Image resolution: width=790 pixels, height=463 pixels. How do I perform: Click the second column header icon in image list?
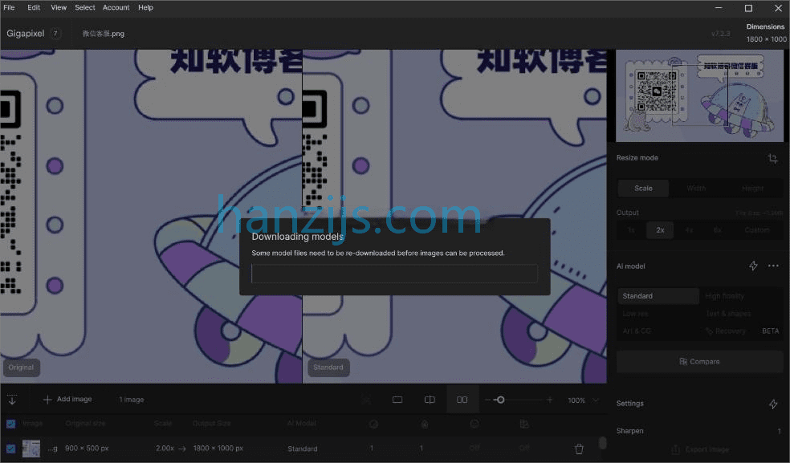425,424
